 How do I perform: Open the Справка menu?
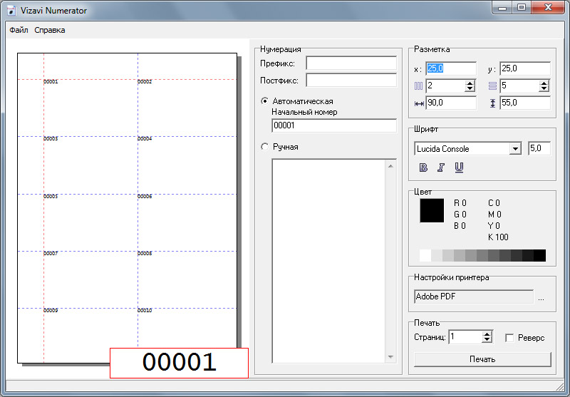(x=50, y=30)
